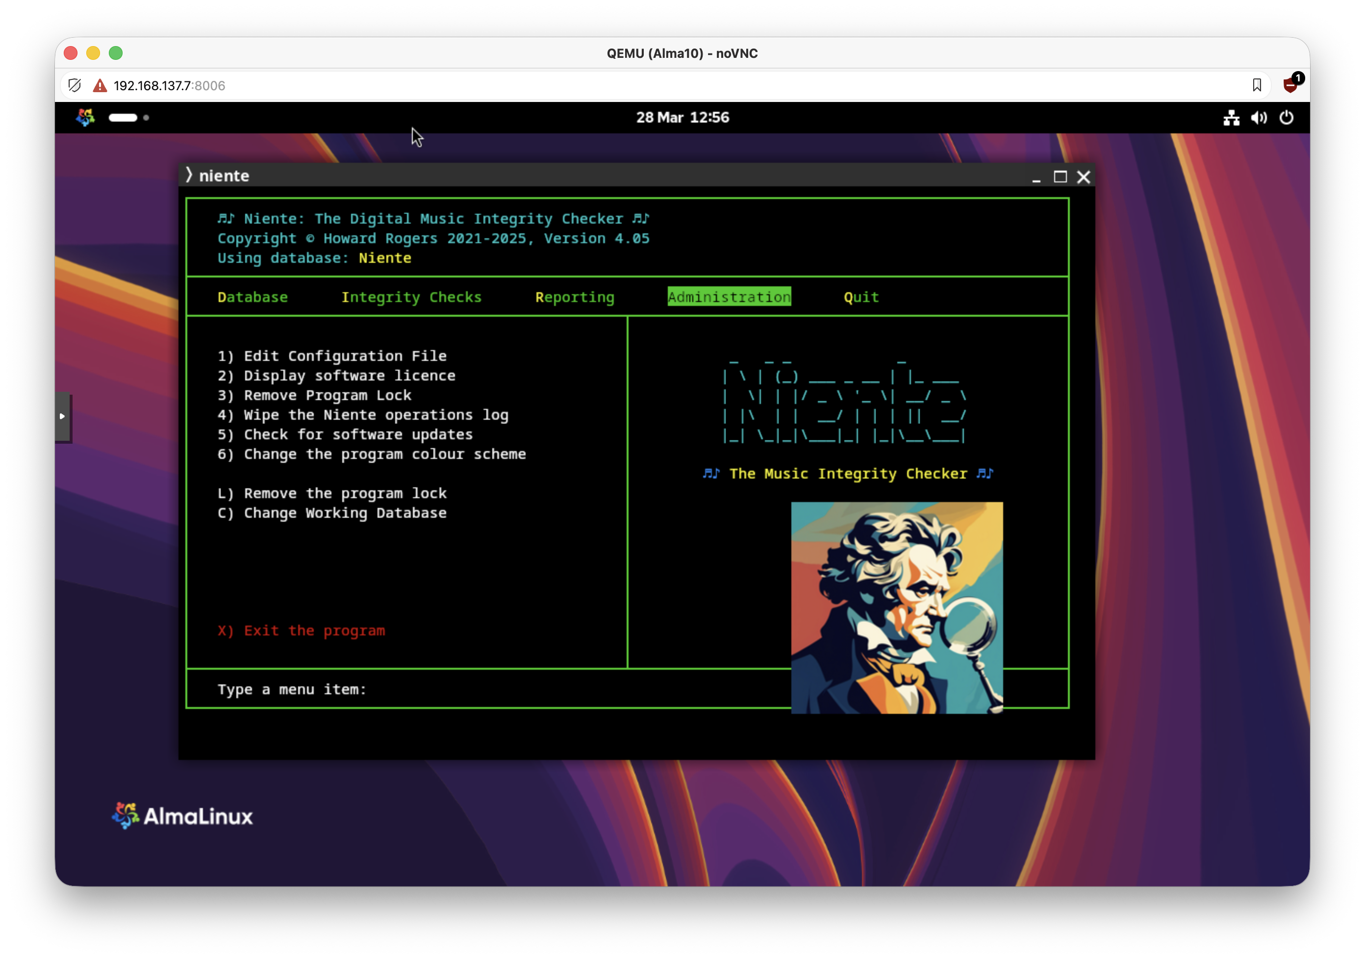Click Exit the program option
This screenshot has height=959, width=1365.
pos(314,631)
